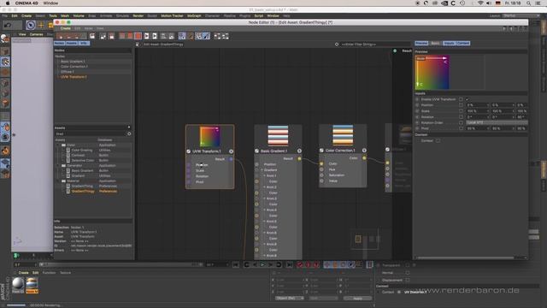Toggle preview check on Basic Gradient.1 node

[x=256, y=151]
